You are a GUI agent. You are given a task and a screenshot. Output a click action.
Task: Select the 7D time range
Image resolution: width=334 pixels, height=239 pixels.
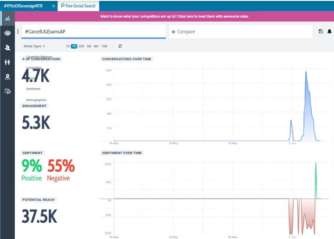74,46
